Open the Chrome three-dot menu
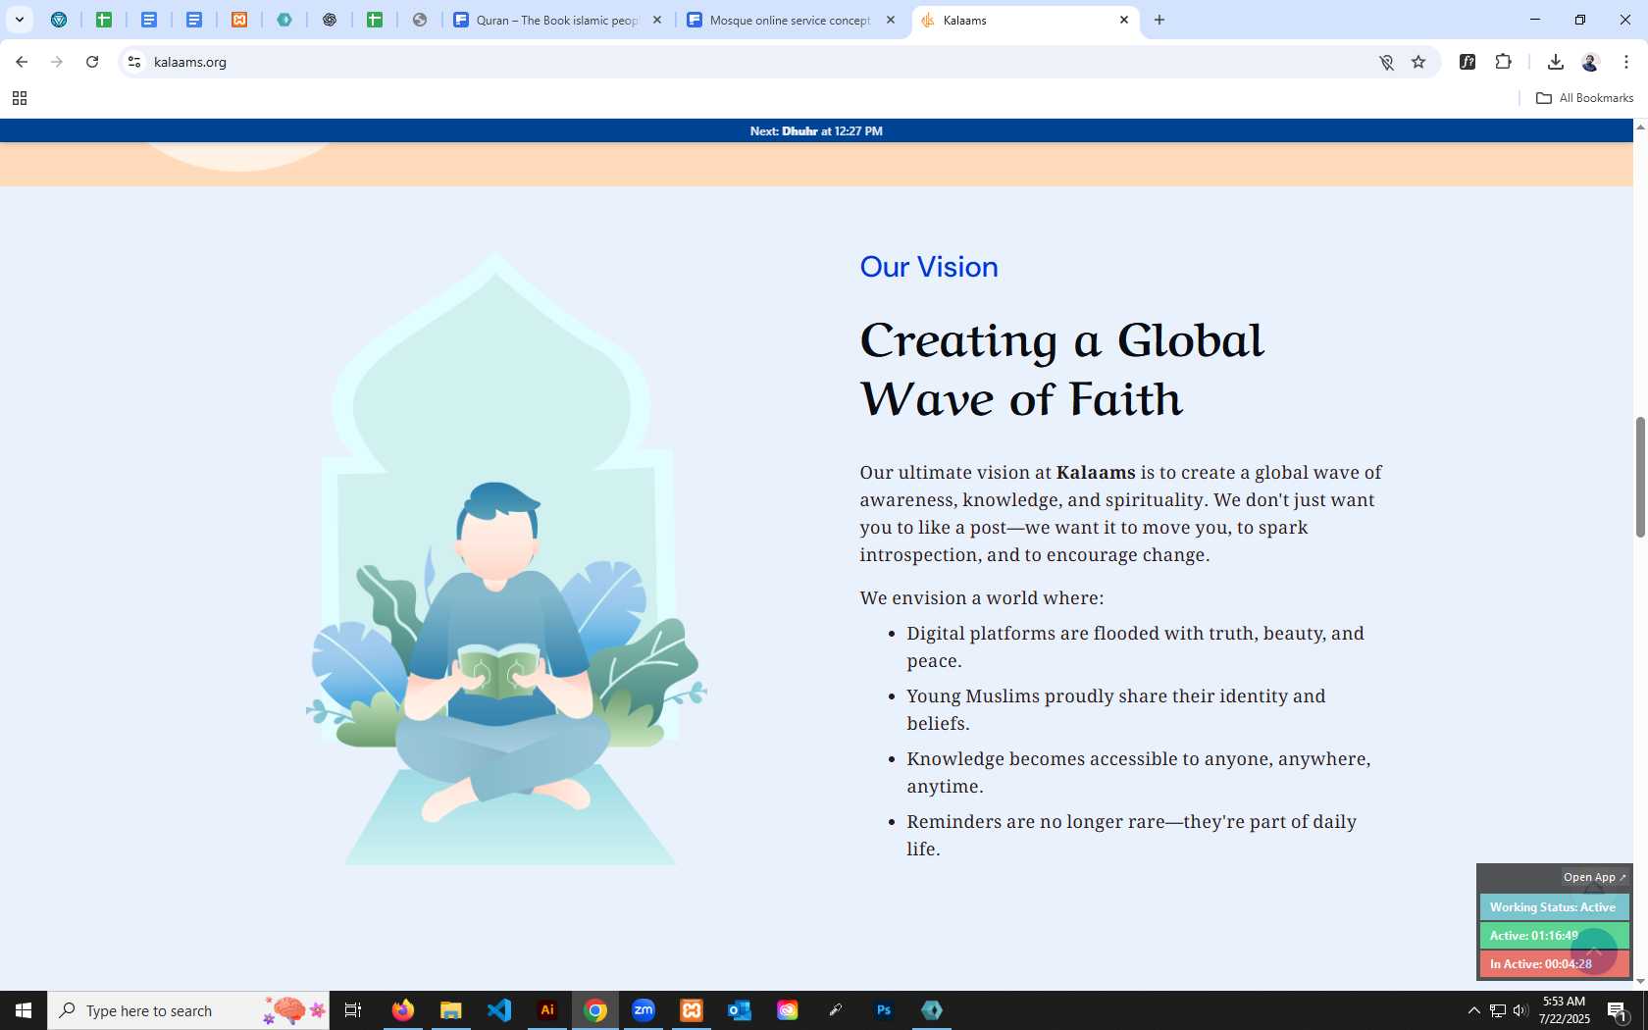Viewport: 1648px width, 1030px height. [1626, 62]
